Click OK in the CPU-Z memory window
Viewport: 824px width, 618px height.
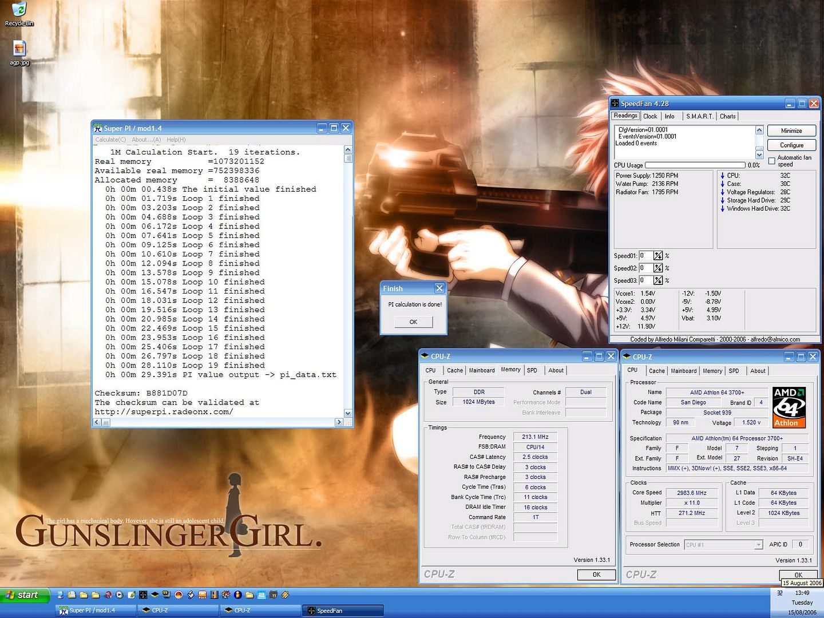596,575
